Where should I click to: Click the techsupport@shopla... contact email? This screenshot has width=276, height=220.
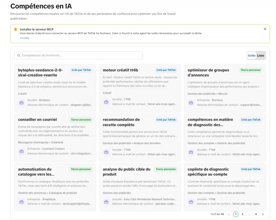[77, 204]
